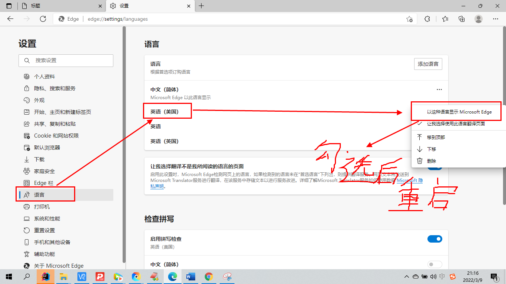The image size is (506, 284).
Task: Add this page to favorites star icon
Action: 409,19
